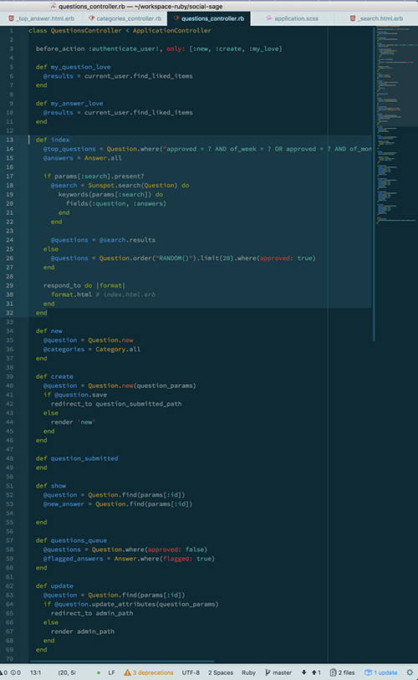Screen dimensions: 418x680
Task: Click the Ruby gem icon on categories_controller.rb tab
Action: [91, 18]
